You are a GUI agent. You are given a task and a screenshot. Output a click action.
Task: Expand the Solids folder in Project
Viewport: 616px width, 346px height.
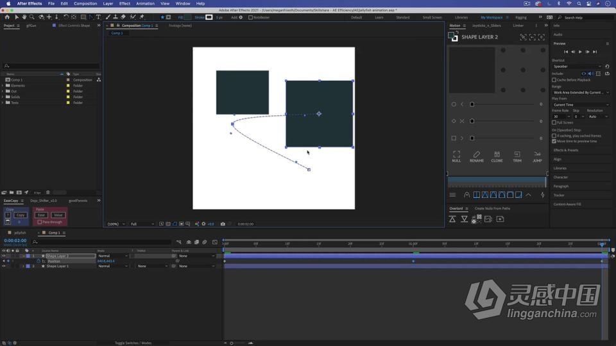pos(3,97)
